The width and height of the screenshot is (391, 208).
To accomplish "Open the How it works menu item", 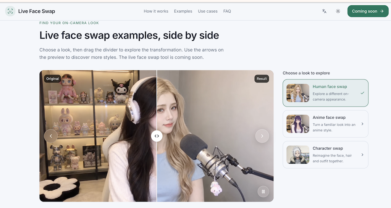I will tap(156, 11).
